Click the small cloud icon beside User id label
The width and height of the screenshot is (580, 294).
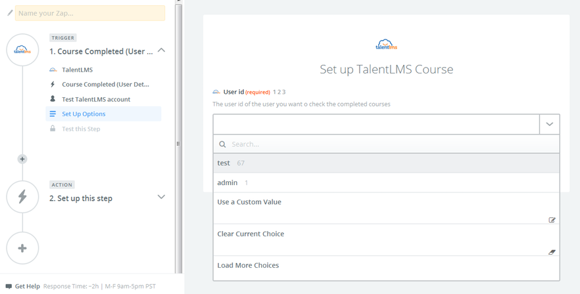coord(216,92)
